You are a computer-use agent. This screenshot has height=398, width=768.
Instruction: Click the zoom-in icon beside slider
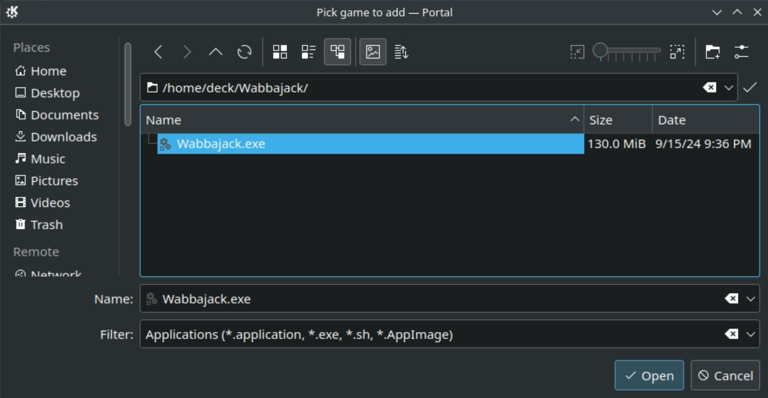(x=677, y=52)
